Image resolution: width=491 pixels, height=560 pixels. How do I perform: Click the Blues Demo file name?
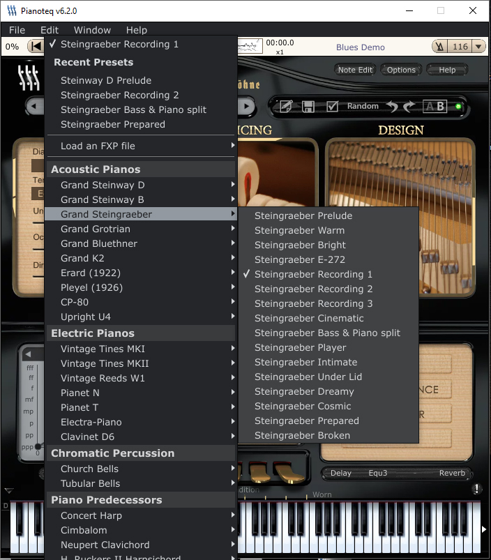point(361,47)
